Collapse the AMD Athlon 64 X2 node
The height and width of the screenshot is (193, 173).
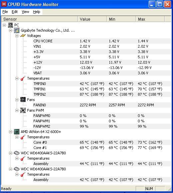(10, 132)
